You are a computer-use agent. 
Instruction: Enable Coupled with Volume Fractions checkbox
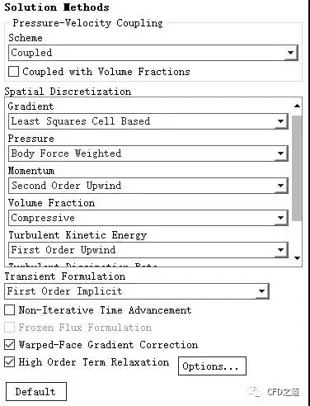point(13,72)
